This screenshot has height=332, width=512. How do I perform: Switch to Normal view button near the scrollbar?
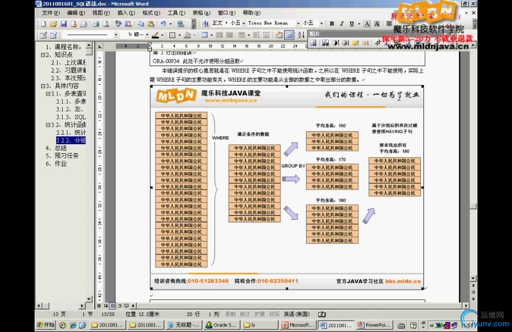point(99,306)
